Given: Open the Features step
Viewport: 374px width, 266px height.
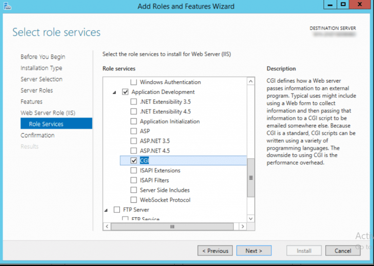Looking at the screenshot, I should point(32,102).
